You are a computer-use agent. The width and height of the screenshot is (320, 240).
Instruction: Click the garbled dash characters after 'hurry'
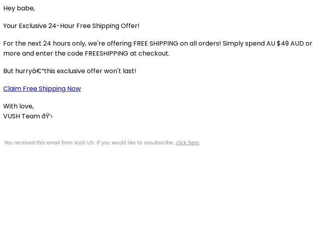tap(38, 71)
